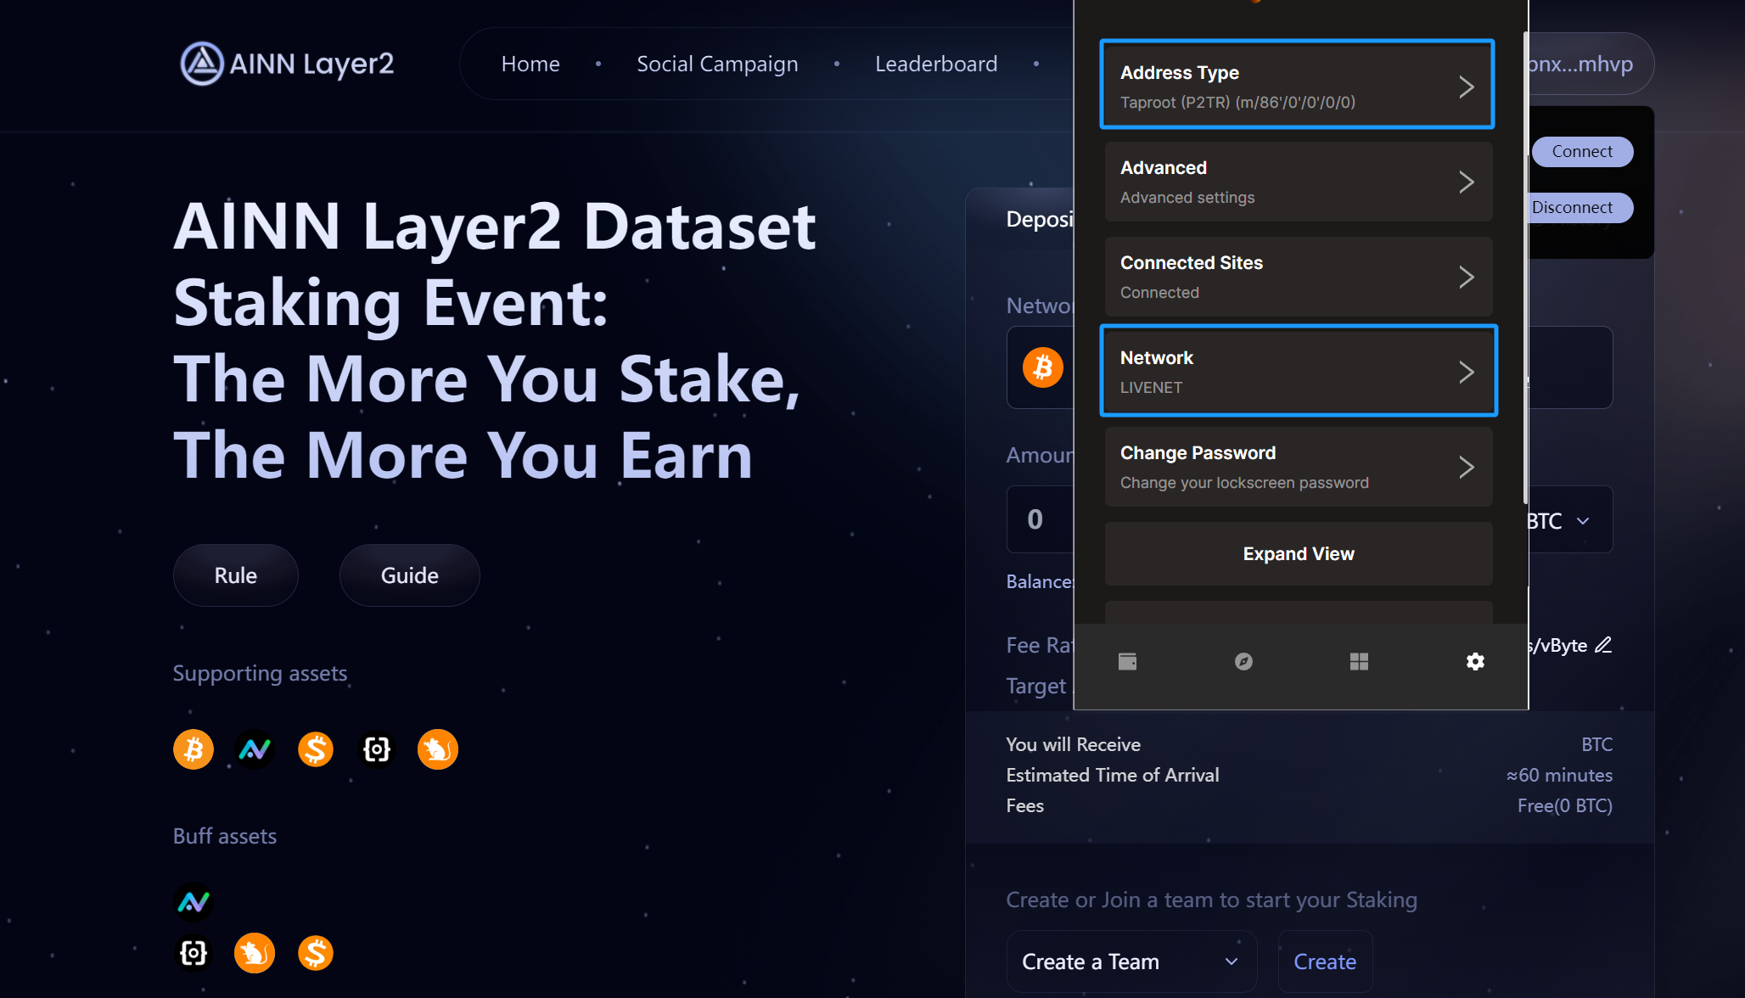Click the Disconnect button

pyautogui.click(x=1580, y=207)
